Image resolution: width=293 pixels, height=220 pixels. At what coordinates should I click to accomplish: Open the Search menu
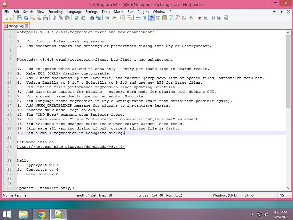tap(28, 11)
